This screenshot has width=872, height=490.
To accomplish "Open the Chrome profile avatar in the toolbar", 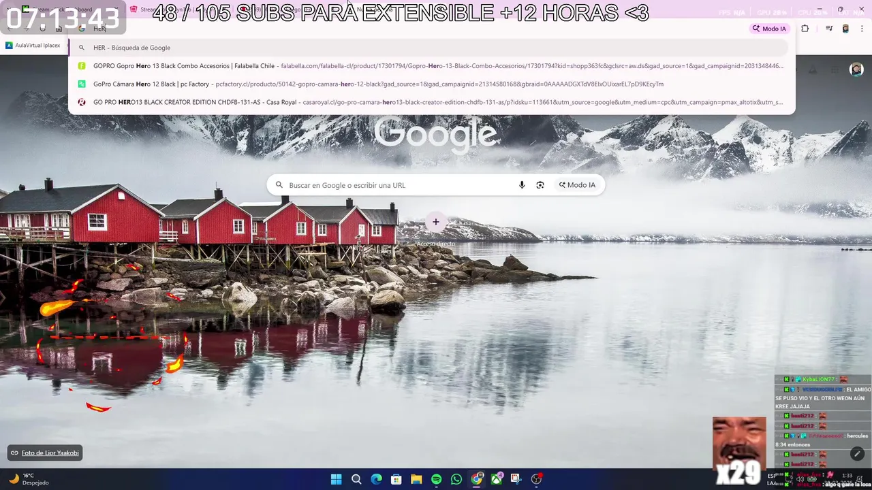I will coord(845,29).
